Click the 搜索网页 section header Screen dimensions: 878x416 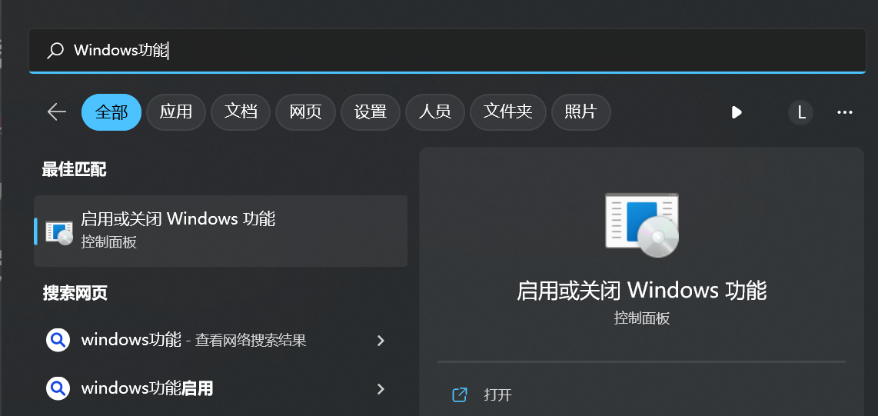pyautogui.click(x=75, y=293)
